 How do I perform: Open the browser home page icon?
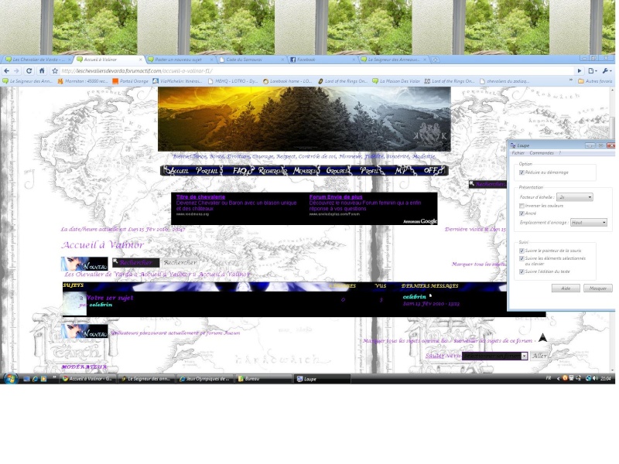[42, 71]
